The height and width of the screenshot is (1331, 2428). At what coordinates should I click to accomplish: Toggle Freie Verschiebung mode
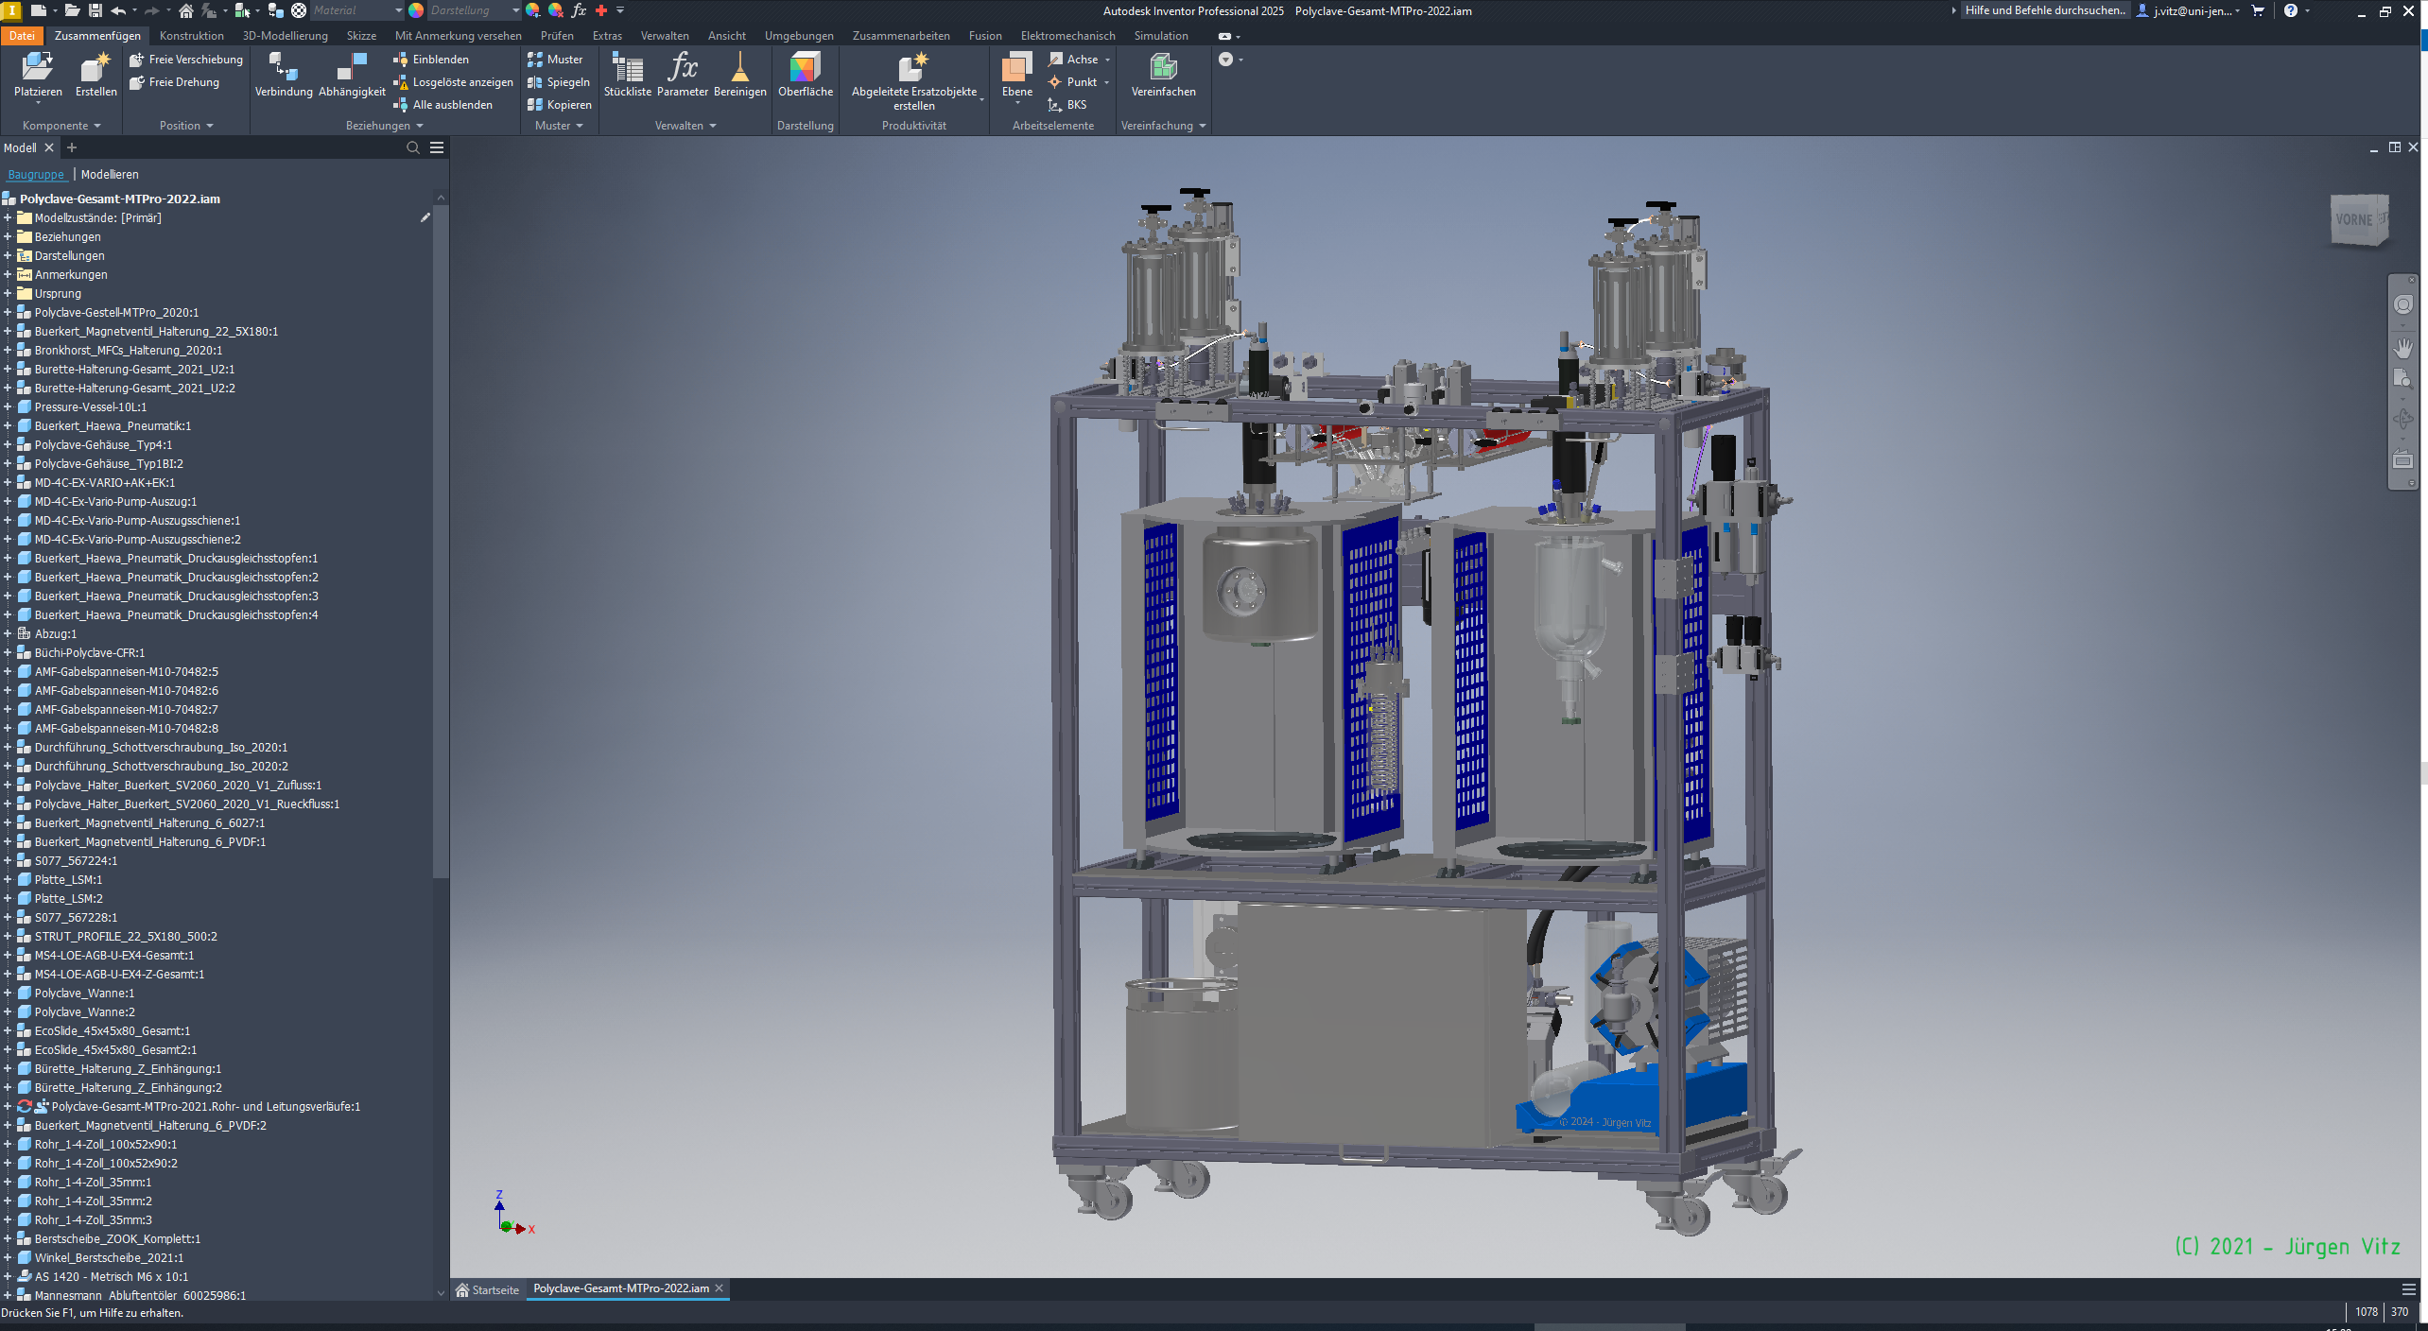click(x=187, y=60)
